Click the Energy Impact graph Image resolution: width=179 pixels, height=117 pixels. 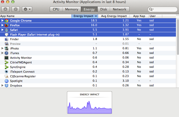[90, 103]
